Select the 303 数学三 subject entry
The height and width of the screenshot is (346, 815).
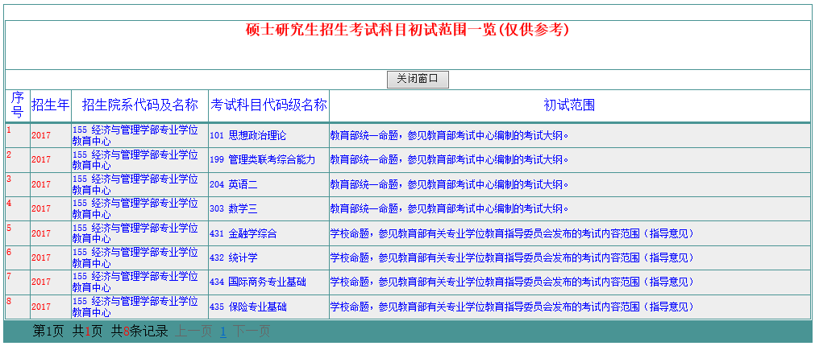tap(233, 208)
